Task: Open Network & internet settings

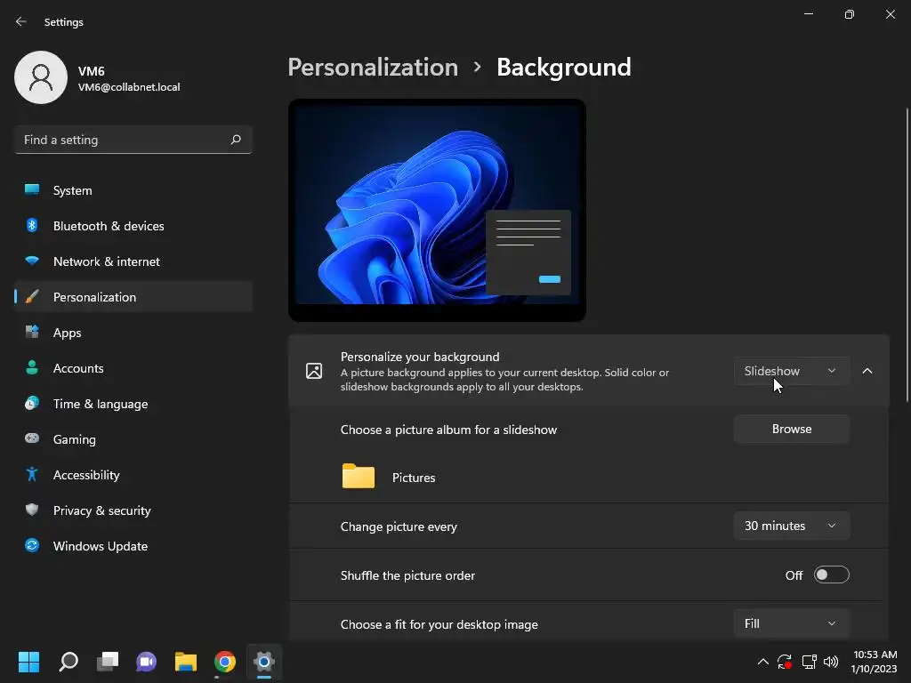Action: pyautogui.click(x=133, y=261)
